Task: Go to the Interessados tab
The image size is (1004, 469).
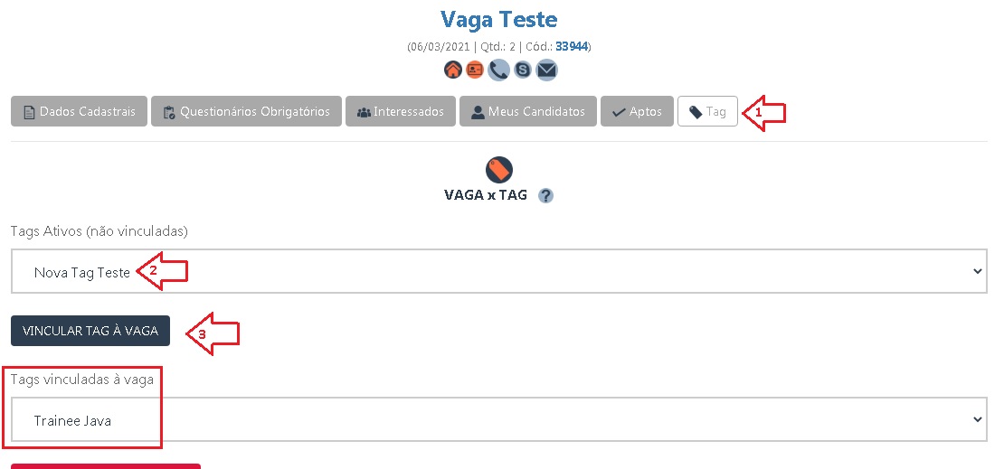Action: (x=401, y=111)
